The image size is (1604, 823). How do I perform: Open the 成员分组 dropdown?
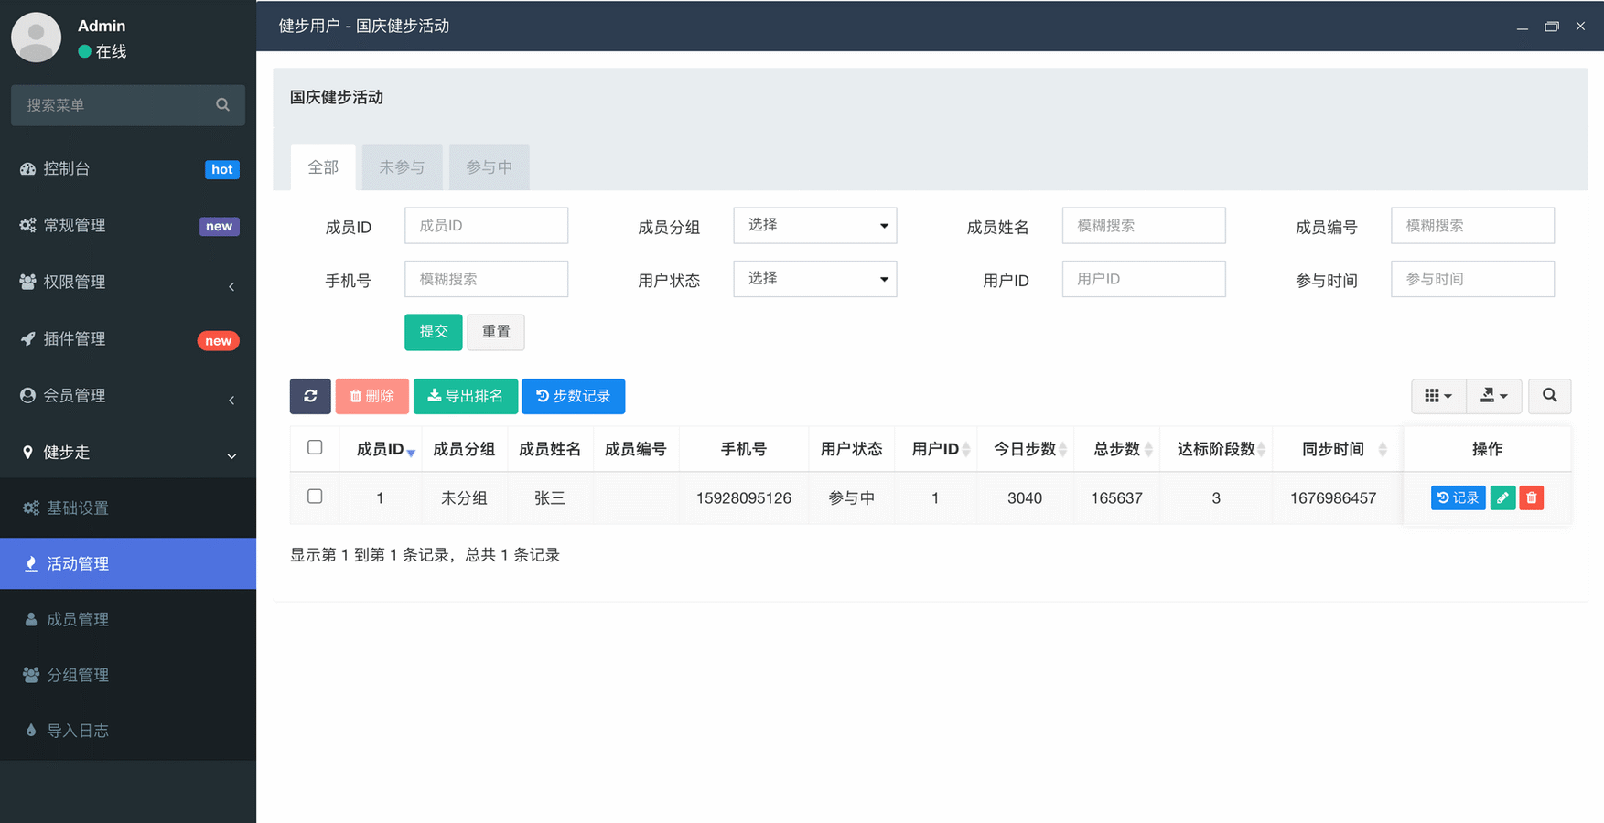click(814, 226)
